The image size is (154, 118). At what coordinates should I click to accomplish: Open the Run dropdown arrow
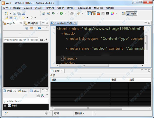pyautogui.click(x=65, y=13)
